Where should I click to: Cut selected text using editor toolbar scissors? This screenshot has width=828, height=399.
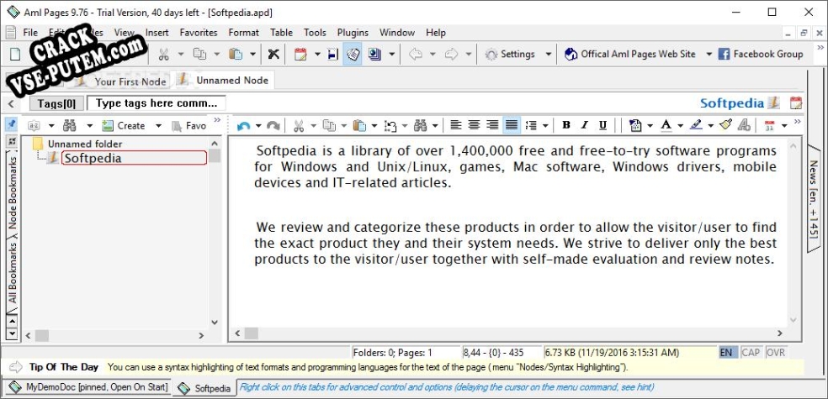tap(299, 125)
